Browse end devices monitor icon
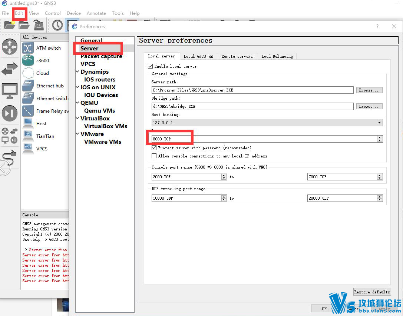 [x=10, y=91]
